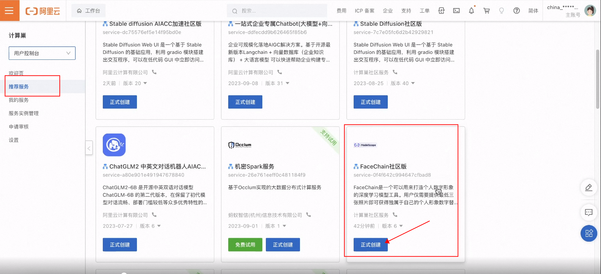Screen dimensions: 601x274
Task: Open the 费用 menu
Action: pyautogui.click(x=341, y=11)
